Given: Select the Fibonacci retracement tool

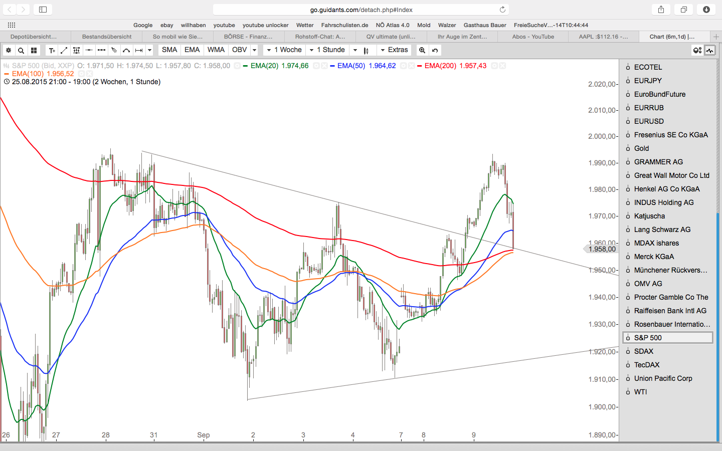Looking at the screenshot, I should tap(76, 50).
